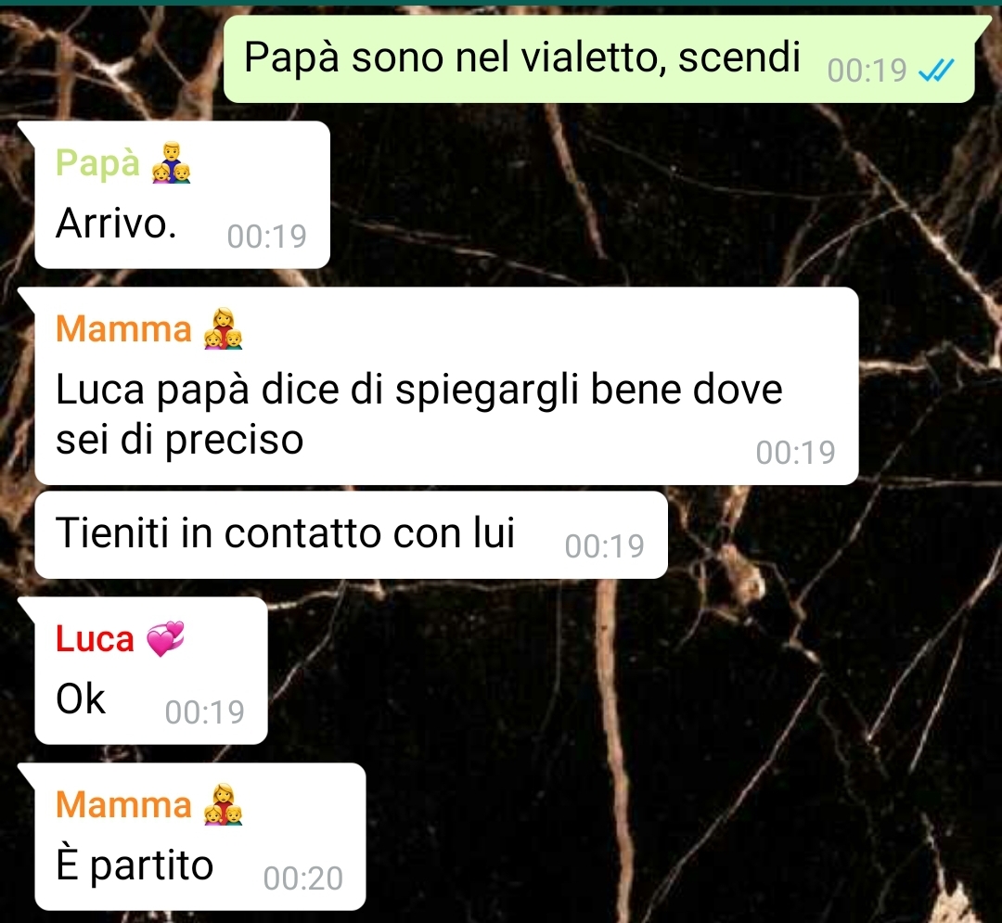Viewport: 1002px width, 923px height.
Task: Select the 'Tieniti in contatto con lui' message
Action: pyautogui.click(x=351, y=534)
